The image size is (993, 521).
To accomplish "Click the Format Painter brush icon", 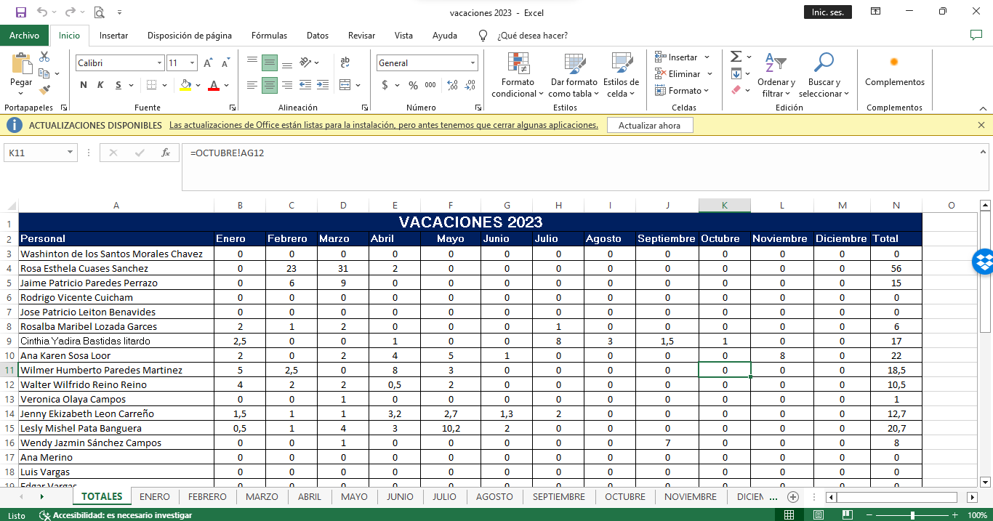I will point(44,90).
